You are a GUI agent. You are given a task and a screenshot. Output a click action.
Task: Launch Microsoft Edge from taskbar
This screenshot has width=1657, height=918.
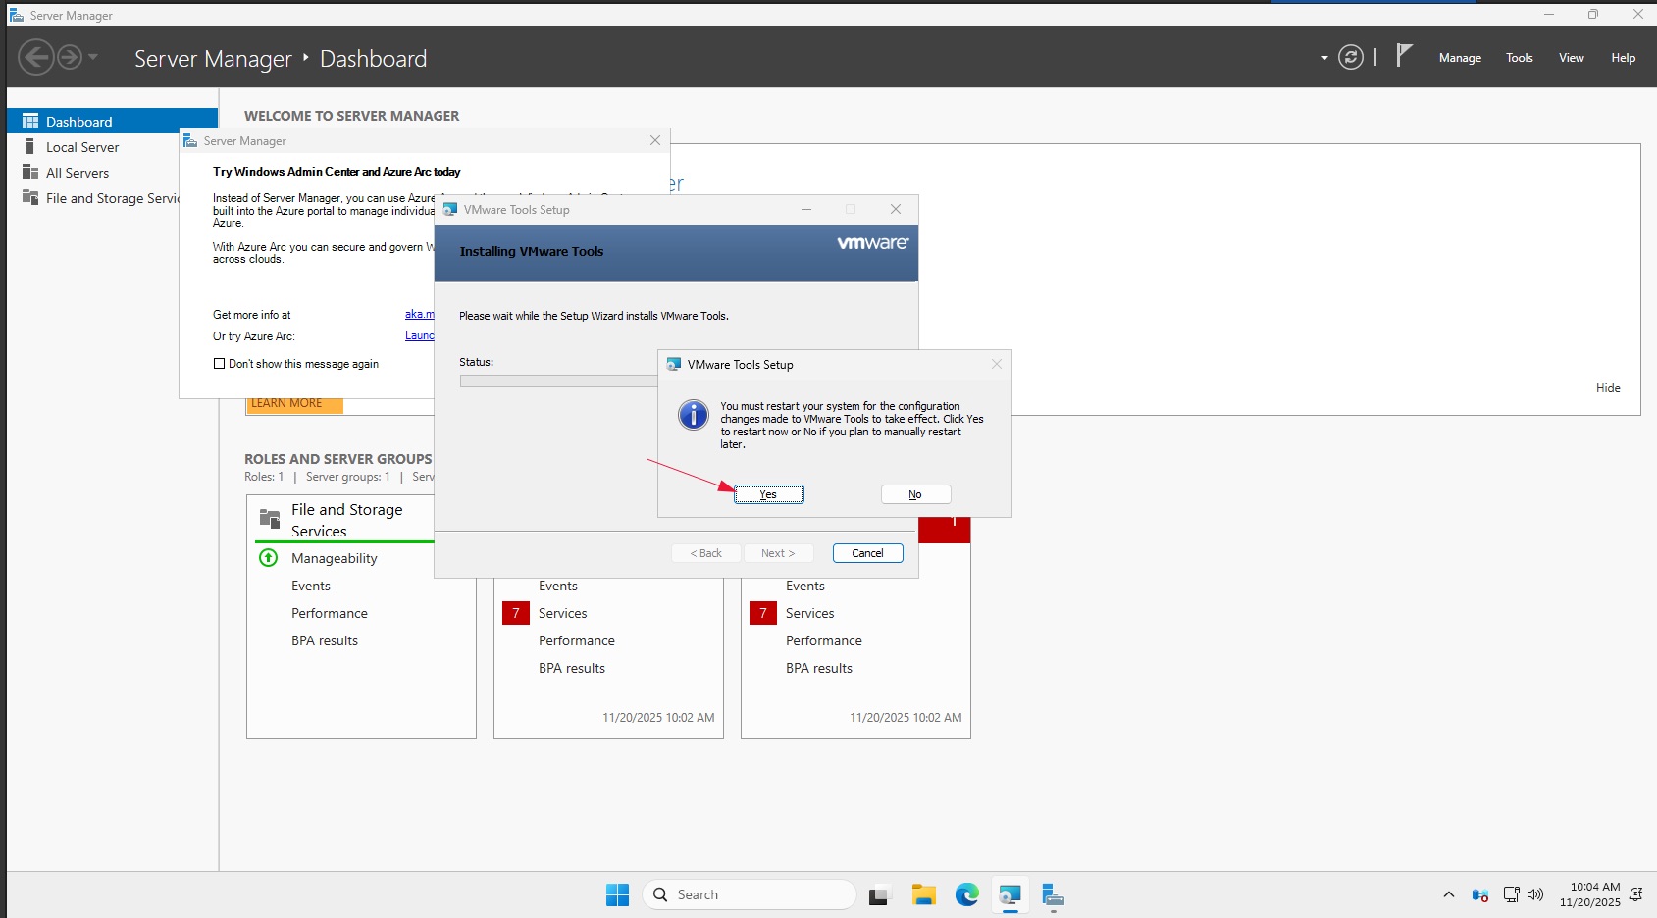click(966, 894)
